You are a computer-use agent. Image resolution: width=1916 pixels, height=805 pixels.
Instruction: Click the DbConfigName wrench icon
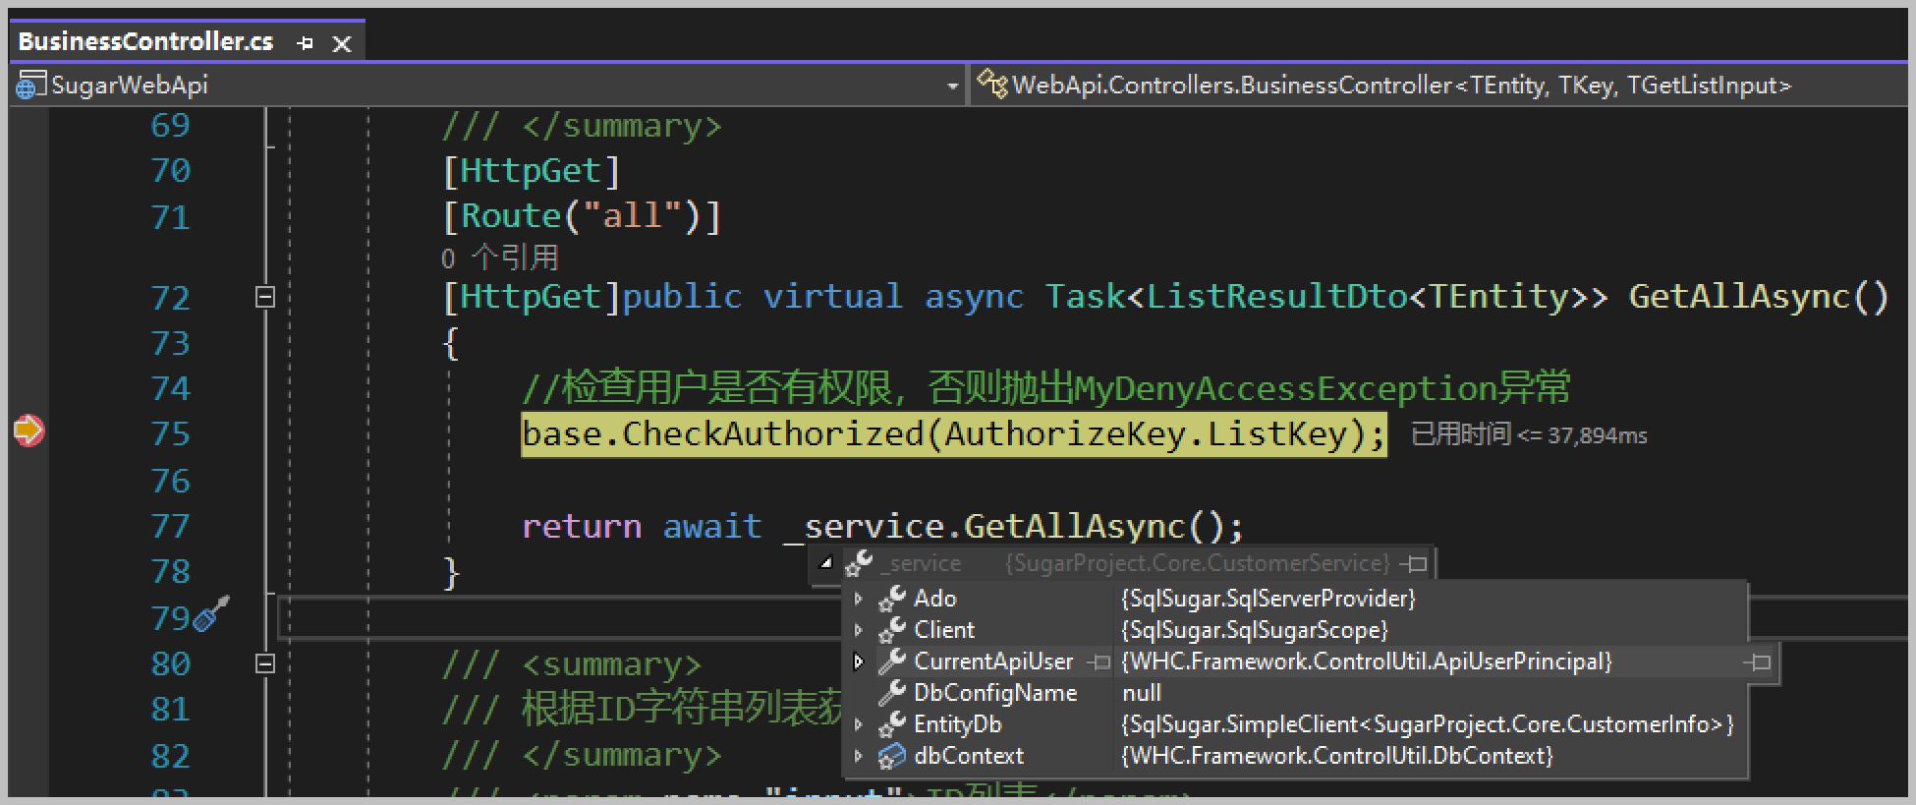pos(891,693)
